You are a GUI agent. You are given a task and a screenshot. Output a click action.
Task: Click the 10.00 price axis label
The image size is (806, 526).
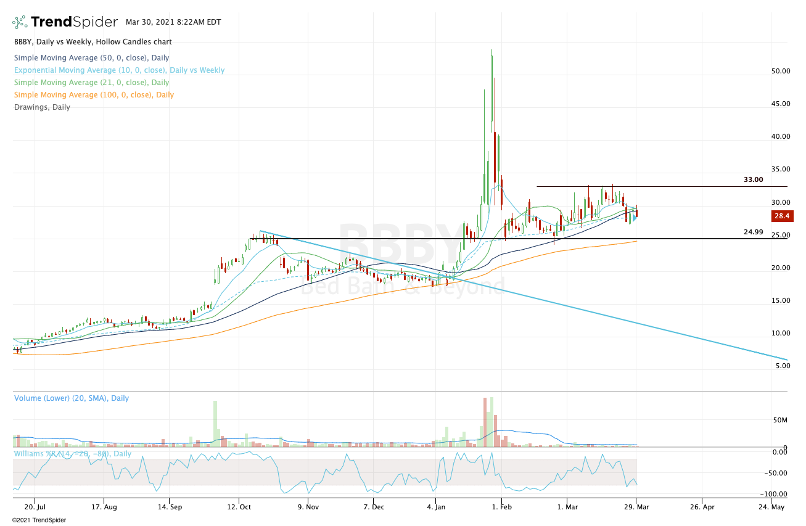coord(781,333)
